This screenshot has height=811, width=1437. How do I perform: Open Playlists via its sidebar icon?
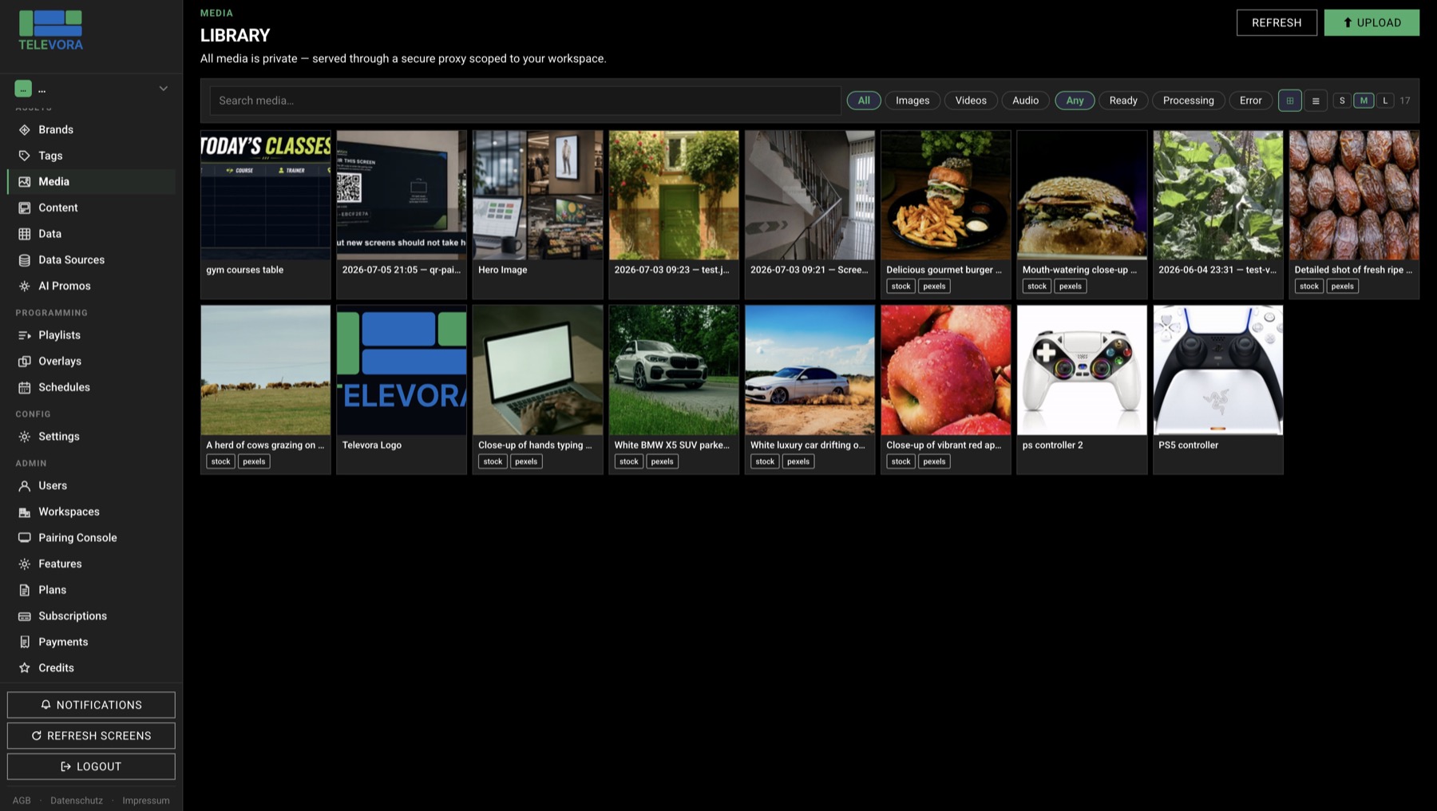click(x=25, y=335)
